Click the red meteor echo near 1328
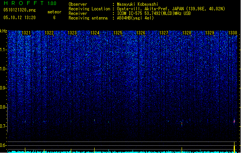 click(182, 124)
